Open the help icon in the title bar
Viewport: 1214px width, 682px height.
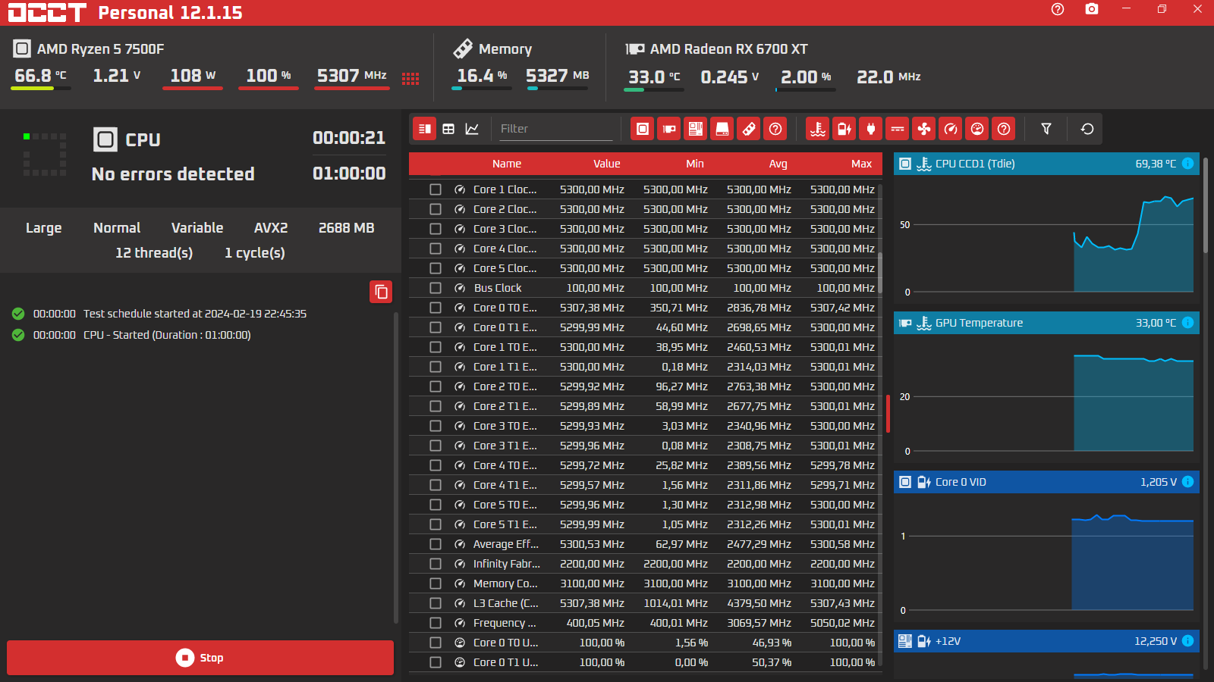1058,9
